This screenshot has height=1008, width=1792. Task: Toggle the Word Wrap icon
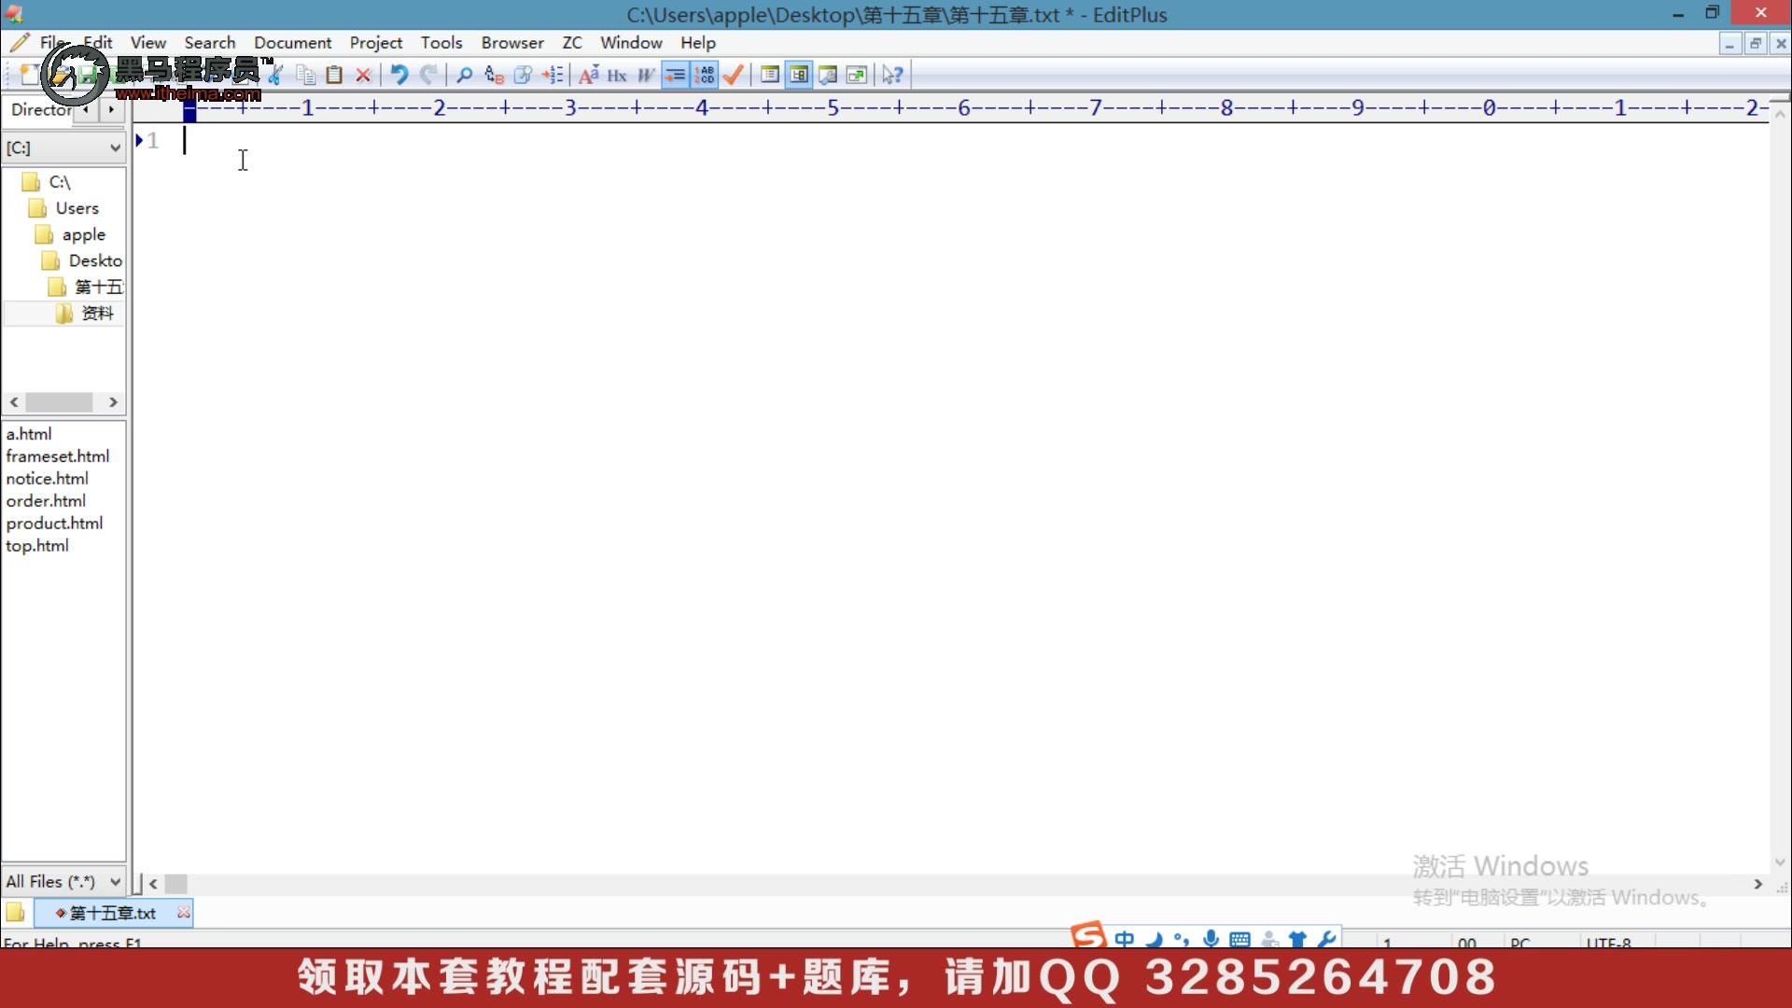click(x=646, y=75)
